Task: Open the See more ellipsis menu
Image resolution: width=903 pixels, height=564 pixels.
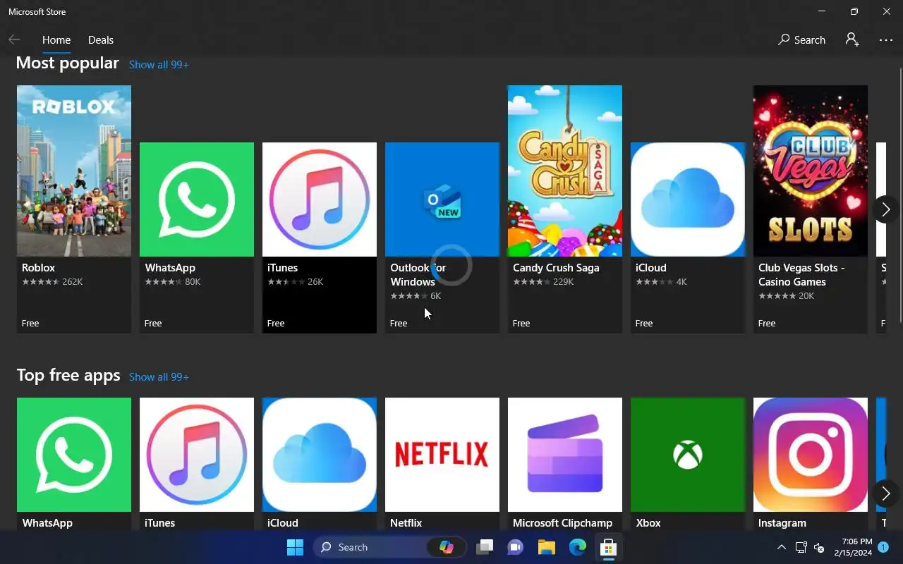Action: tap(886, 40)
